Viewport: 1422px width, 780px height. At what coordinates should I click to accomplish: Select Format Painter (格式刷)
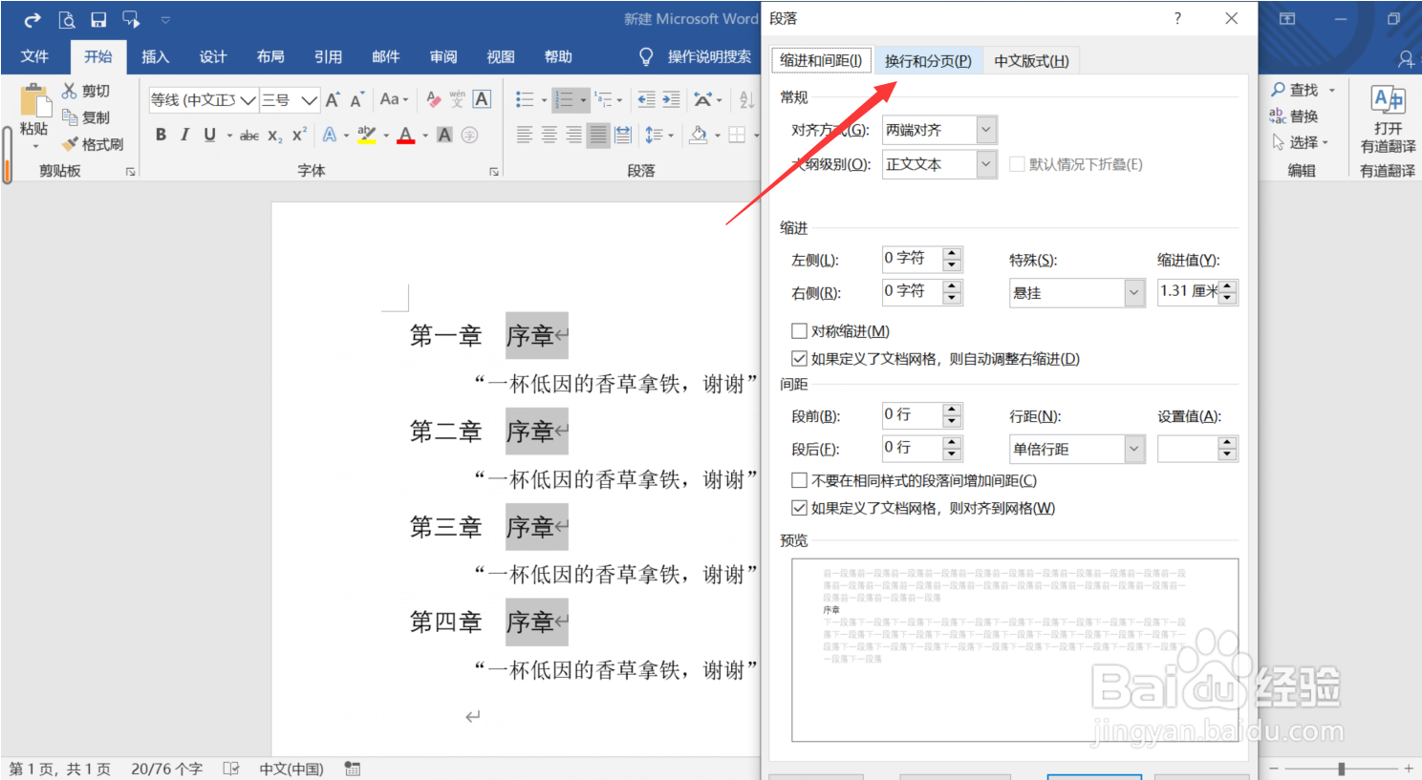click(x=93, y=144)
